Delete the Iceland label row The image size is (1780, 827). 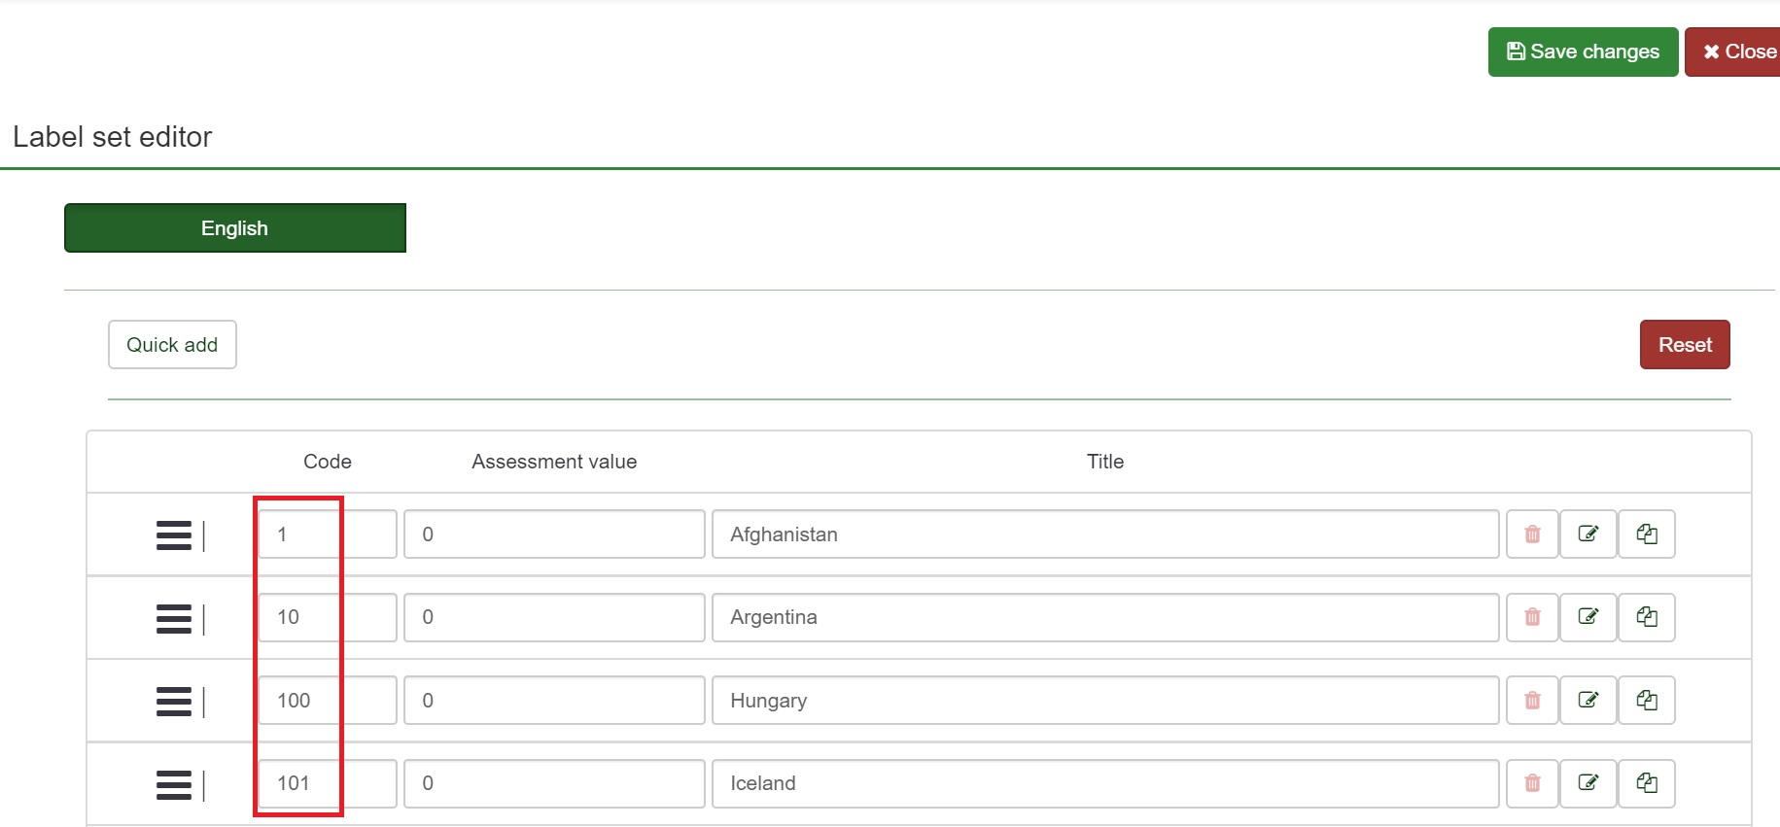coord(1532,783)
